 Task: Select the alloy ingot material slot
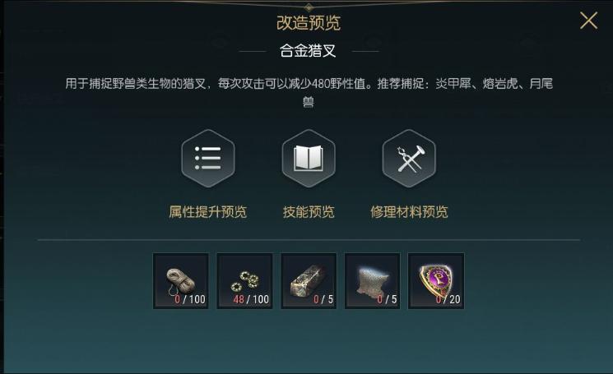pyautogui.click(x=309, y=280)
